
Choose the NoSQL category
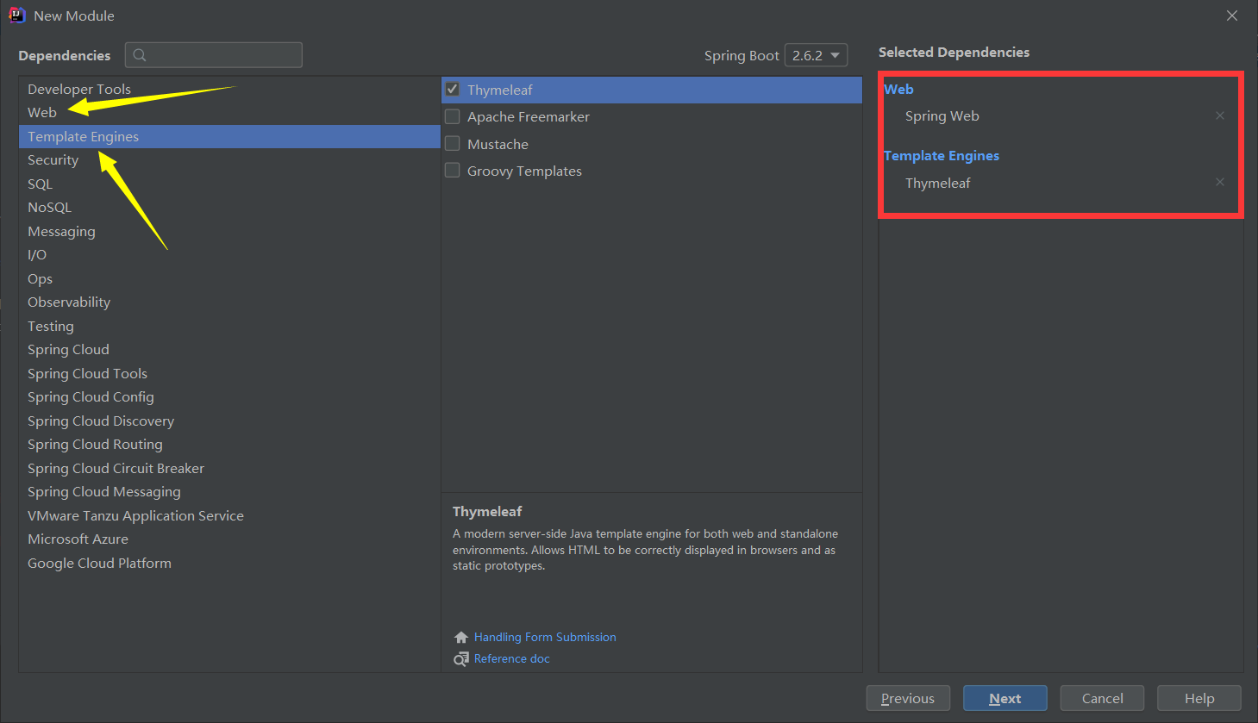click(229, 208)
